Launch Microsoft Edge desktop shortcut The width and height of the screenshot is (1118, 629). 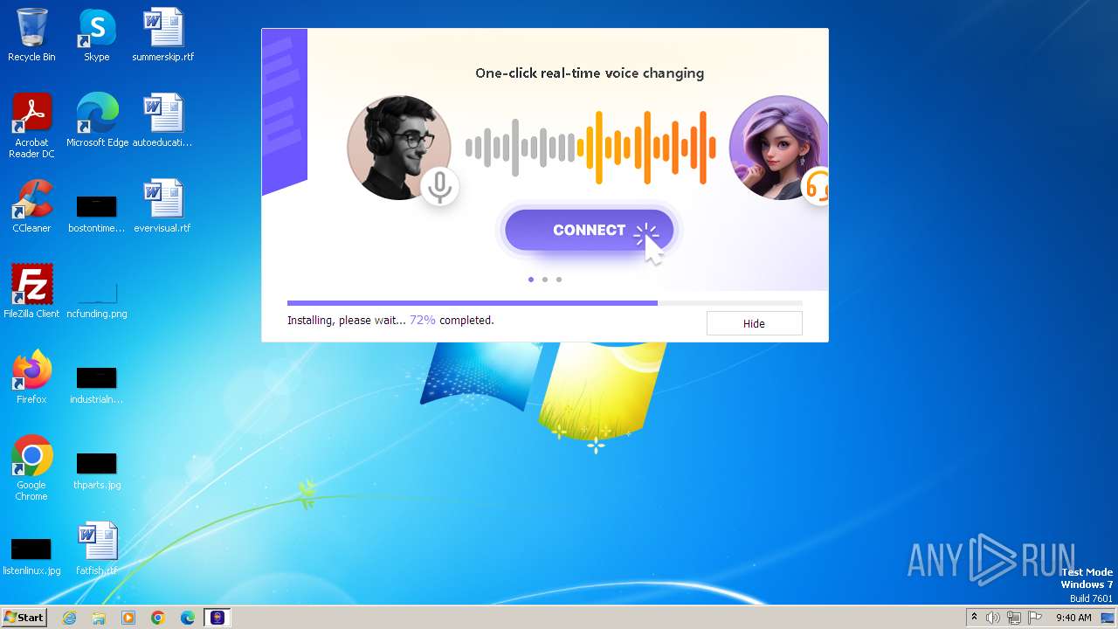tap(97, 121)
